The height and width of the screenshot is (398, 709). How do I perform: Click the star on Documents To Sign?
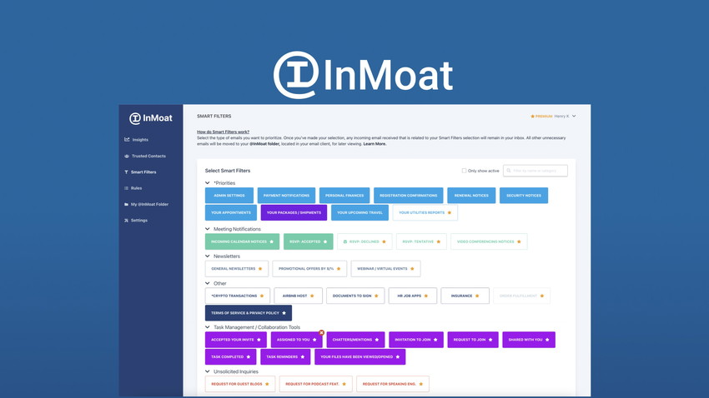(x=376, y=296)
